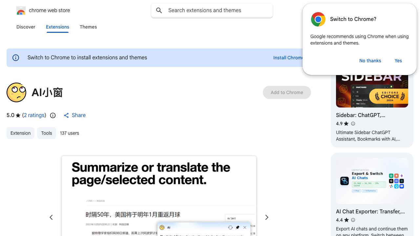Click the Share icon
This screenshot has height=236, width=420.
tap(66, 115)
